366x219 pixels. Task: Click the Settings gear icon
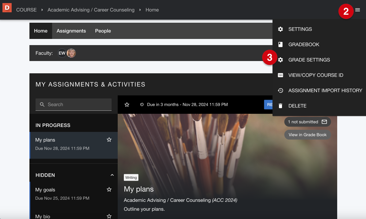[x=280, y=29]
